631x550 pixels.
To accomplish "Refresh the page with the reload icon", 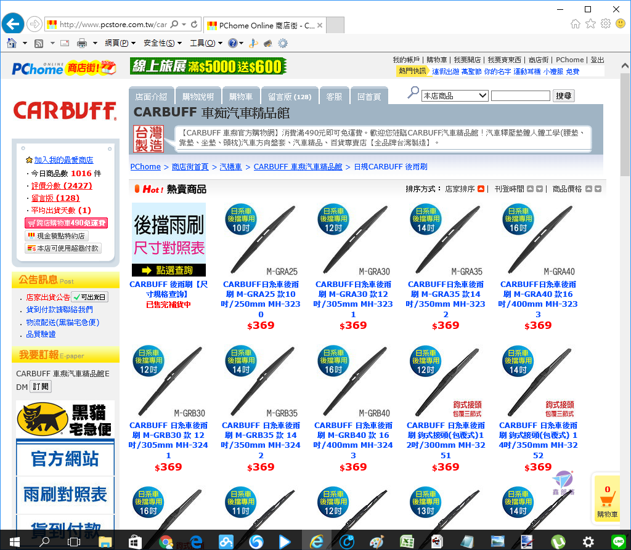I will point(194,24).
